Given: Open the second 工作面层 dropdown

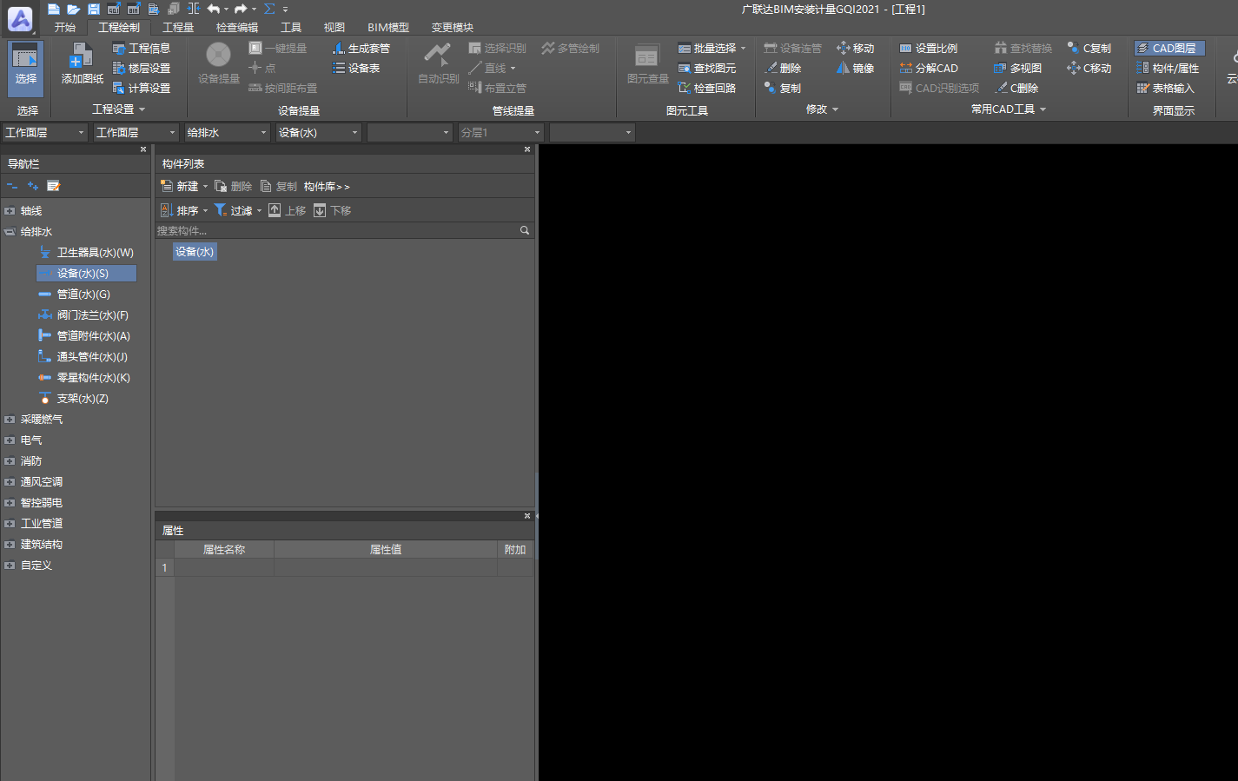Looking at the screenshot, I should click(136, 133).
